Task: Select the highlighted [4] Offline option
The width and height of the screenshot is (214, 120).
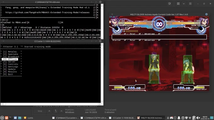Action: (10, 59)
